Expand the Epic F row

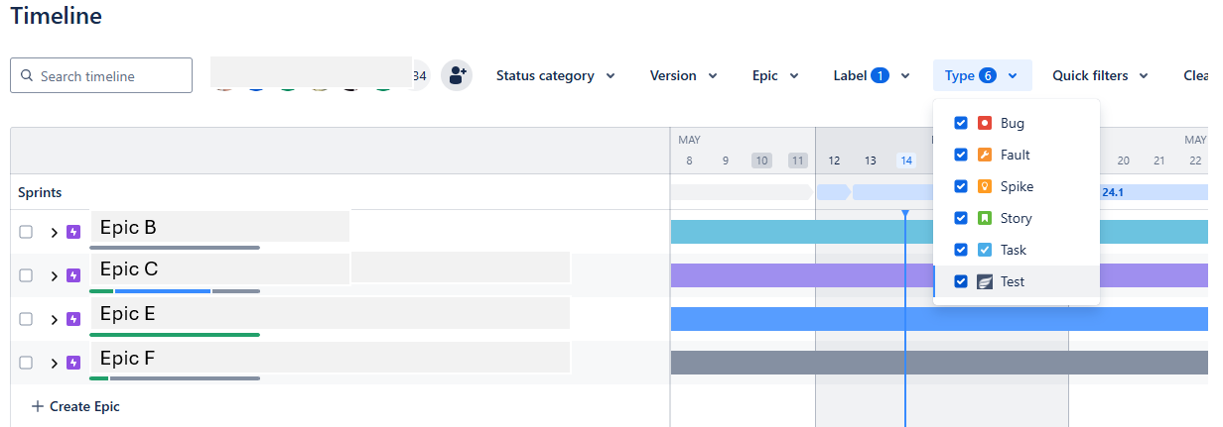[x=54, y=363]
